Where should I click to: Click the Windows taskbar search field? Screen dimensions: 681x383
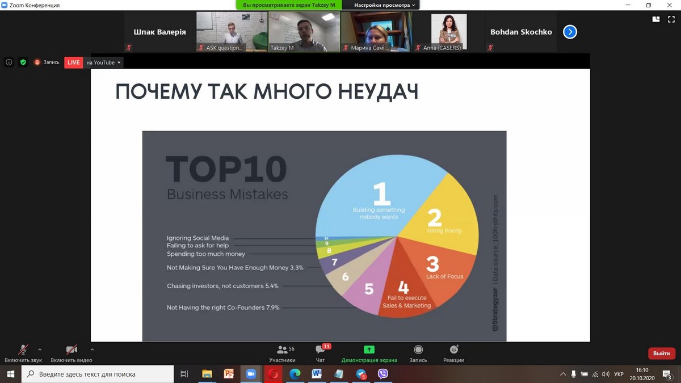98,374
